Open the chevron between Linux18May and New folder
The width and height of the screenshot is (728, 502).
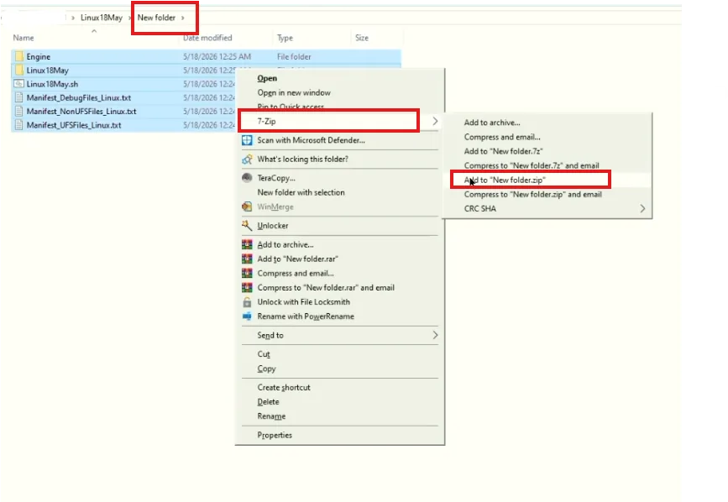tap(130, 18)
